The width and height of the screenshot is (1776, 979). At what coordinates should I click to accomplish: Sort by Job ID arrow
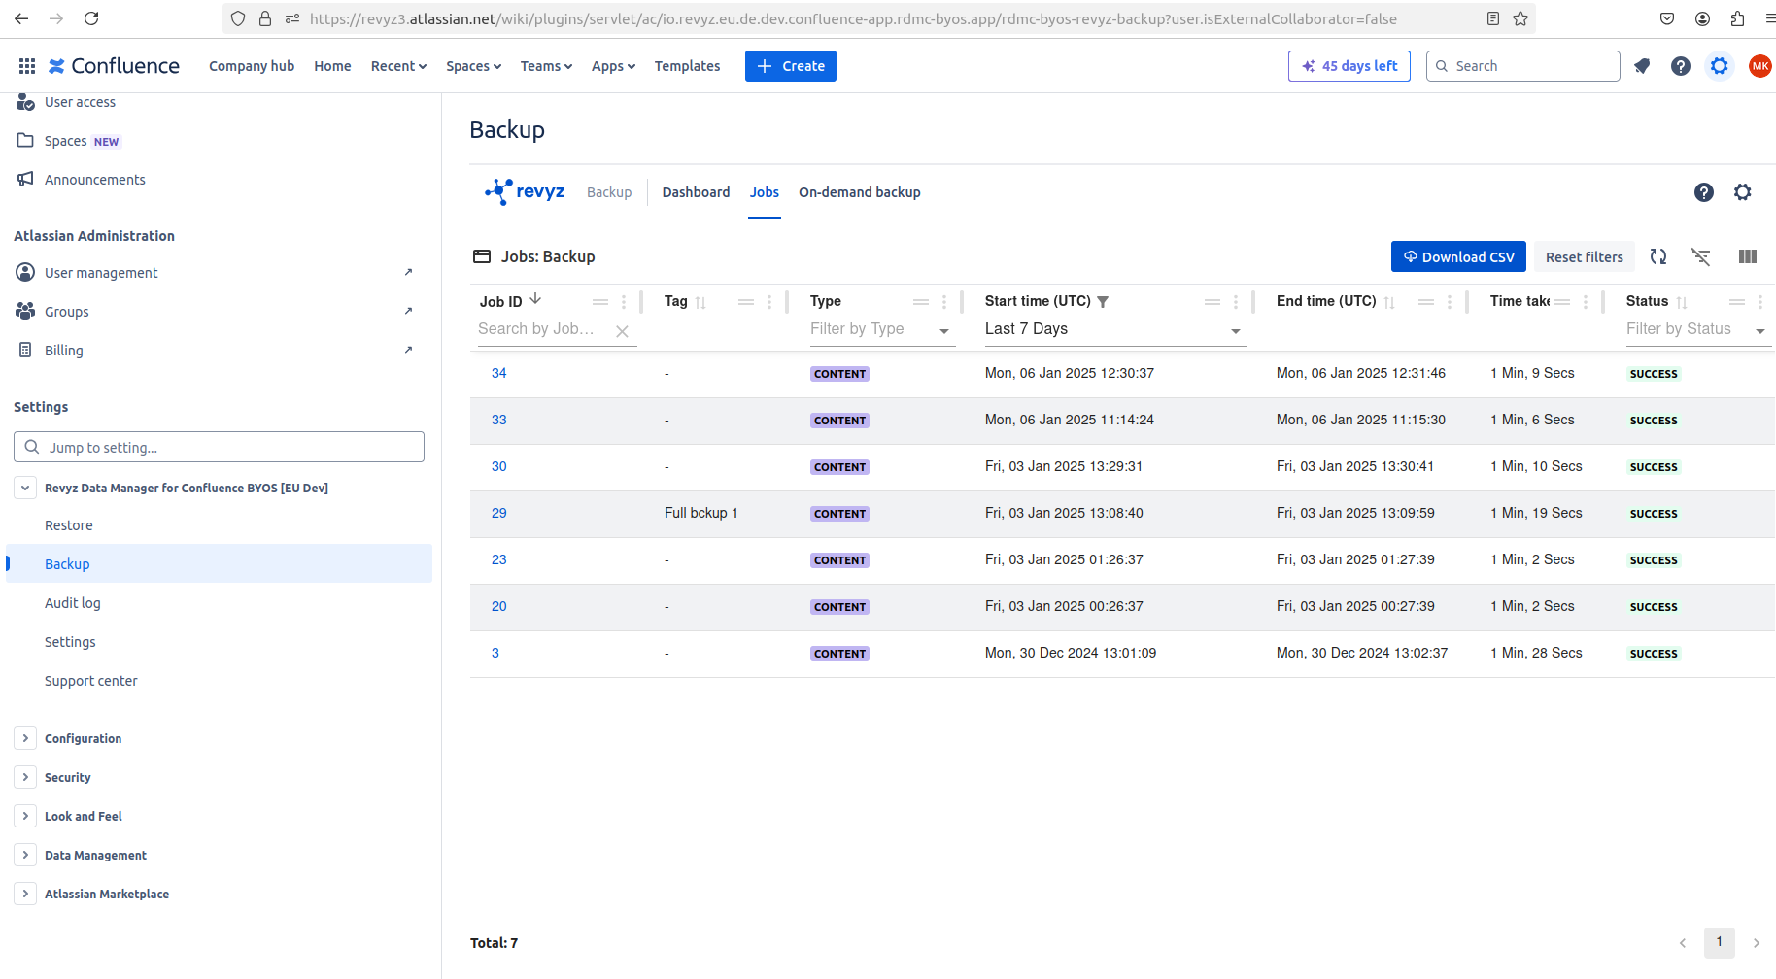point(535,299)
